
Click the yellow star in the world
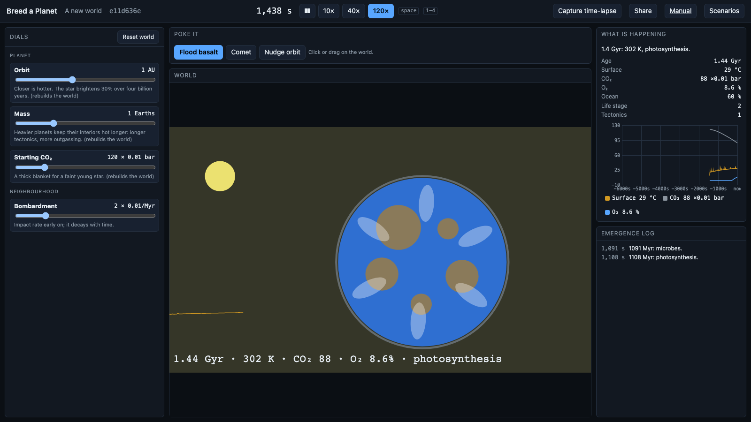tap(220, 176)
